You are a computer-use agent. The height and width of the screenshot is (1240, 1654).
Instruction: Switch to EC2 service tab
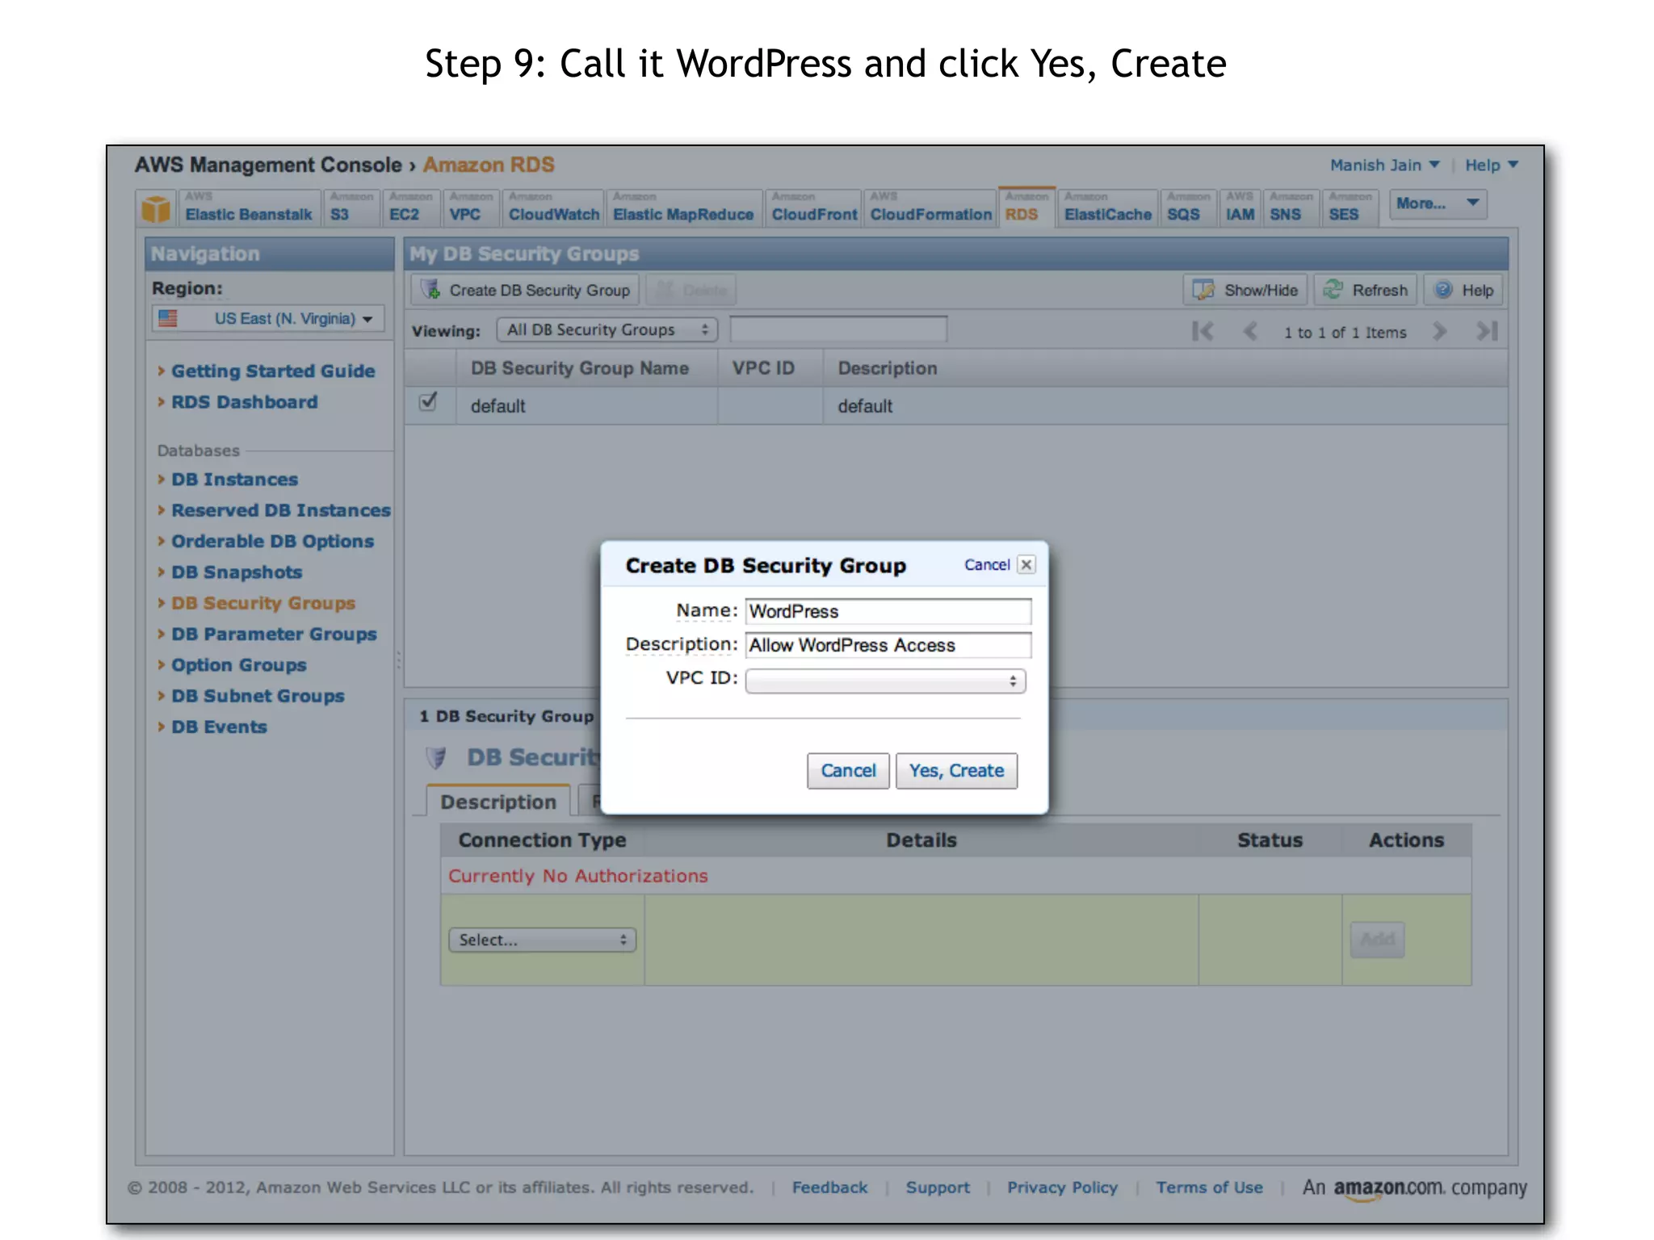click(x=410, y=207)
